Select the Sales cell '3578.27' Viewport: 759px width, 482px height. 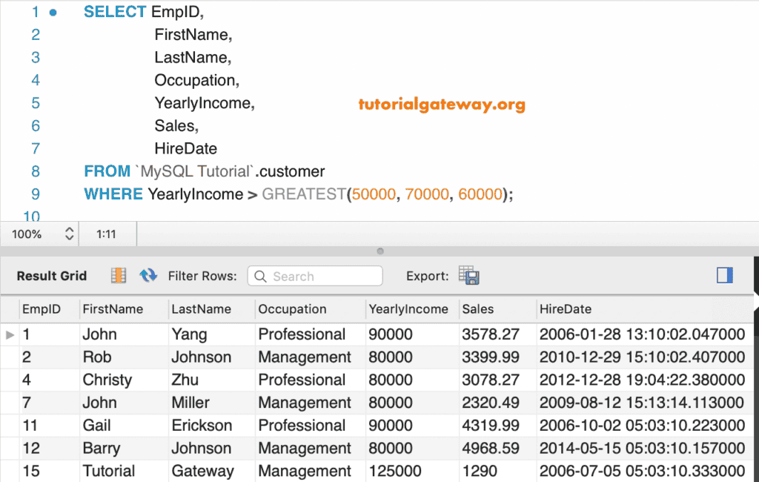[x=491, y=334]
